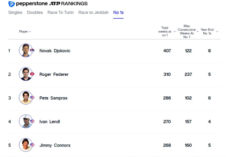
Task: Open the Race To Turin tab
Action: (61, 13)
